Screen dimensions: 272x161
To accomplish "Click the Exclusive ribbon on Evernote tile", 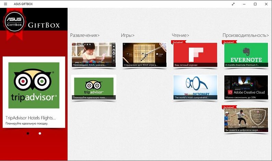I will pos(229,42).
